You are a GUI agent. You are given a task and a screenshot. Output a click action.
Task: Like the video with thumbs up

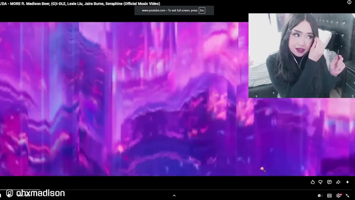click(313, 182)
